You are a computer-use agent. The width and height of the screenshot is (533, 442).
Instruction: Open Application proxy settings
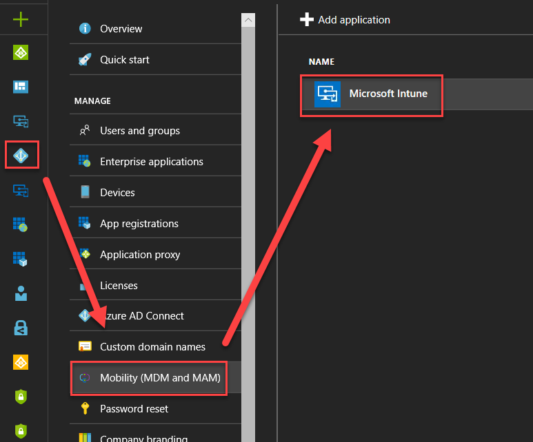(x=140, y=254)
